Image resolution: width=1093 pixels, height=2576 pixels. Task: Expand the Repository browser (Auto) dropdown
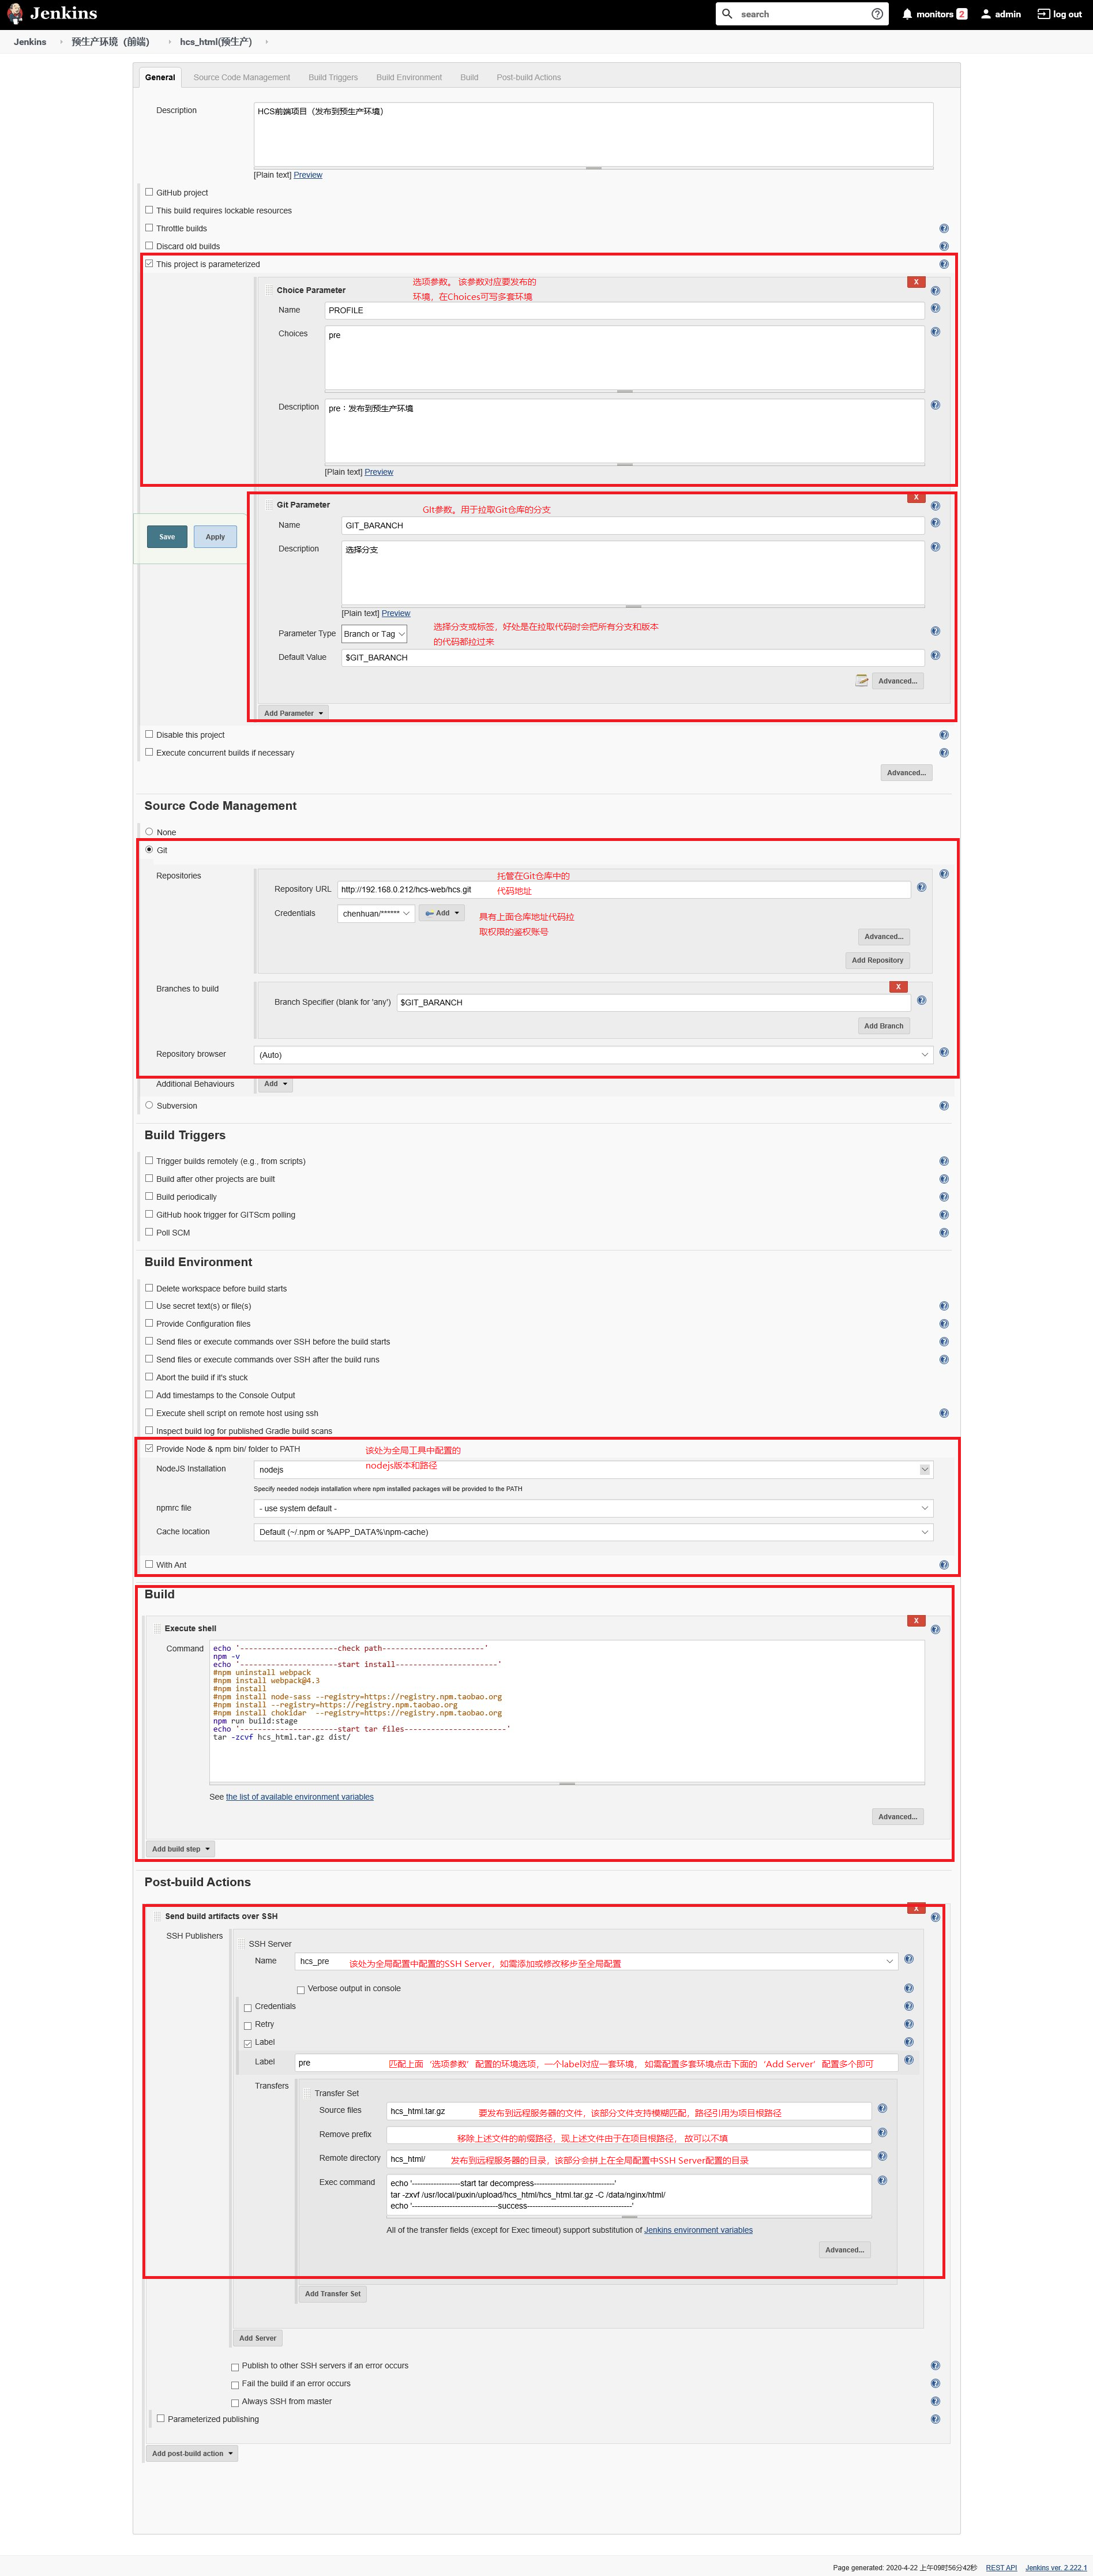[x=593, y=1055]
